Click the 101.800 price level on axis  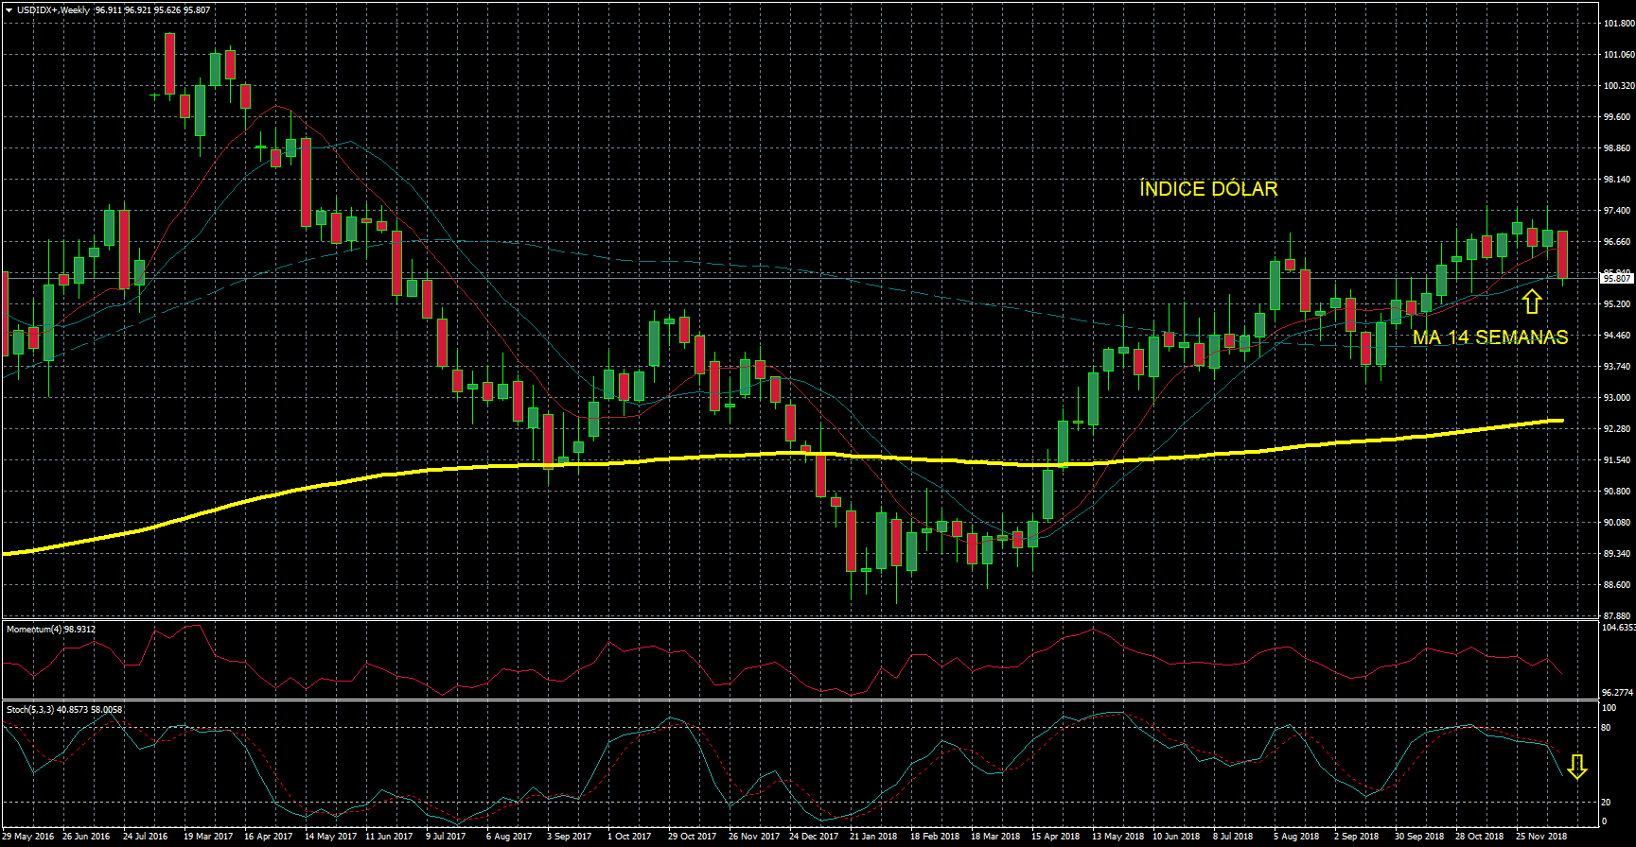click(x=1619, y=24)
